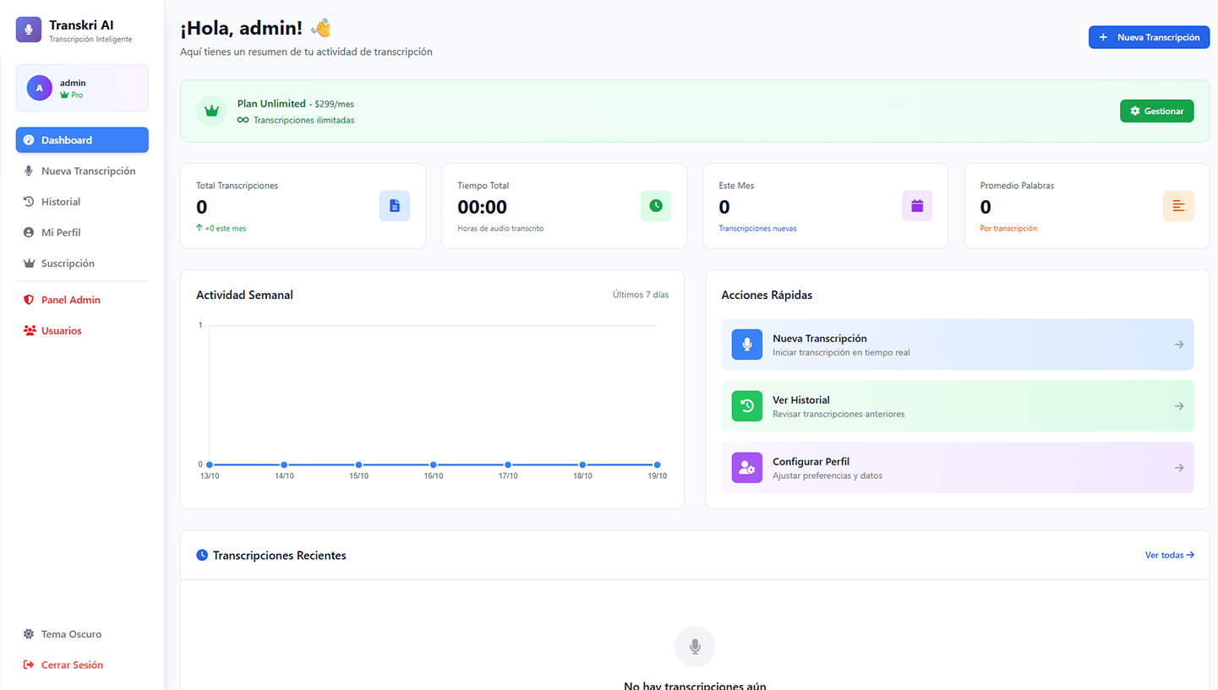Click the green history icon beside Ver Historial
The image size is (1218, 690).
[746, 406]
